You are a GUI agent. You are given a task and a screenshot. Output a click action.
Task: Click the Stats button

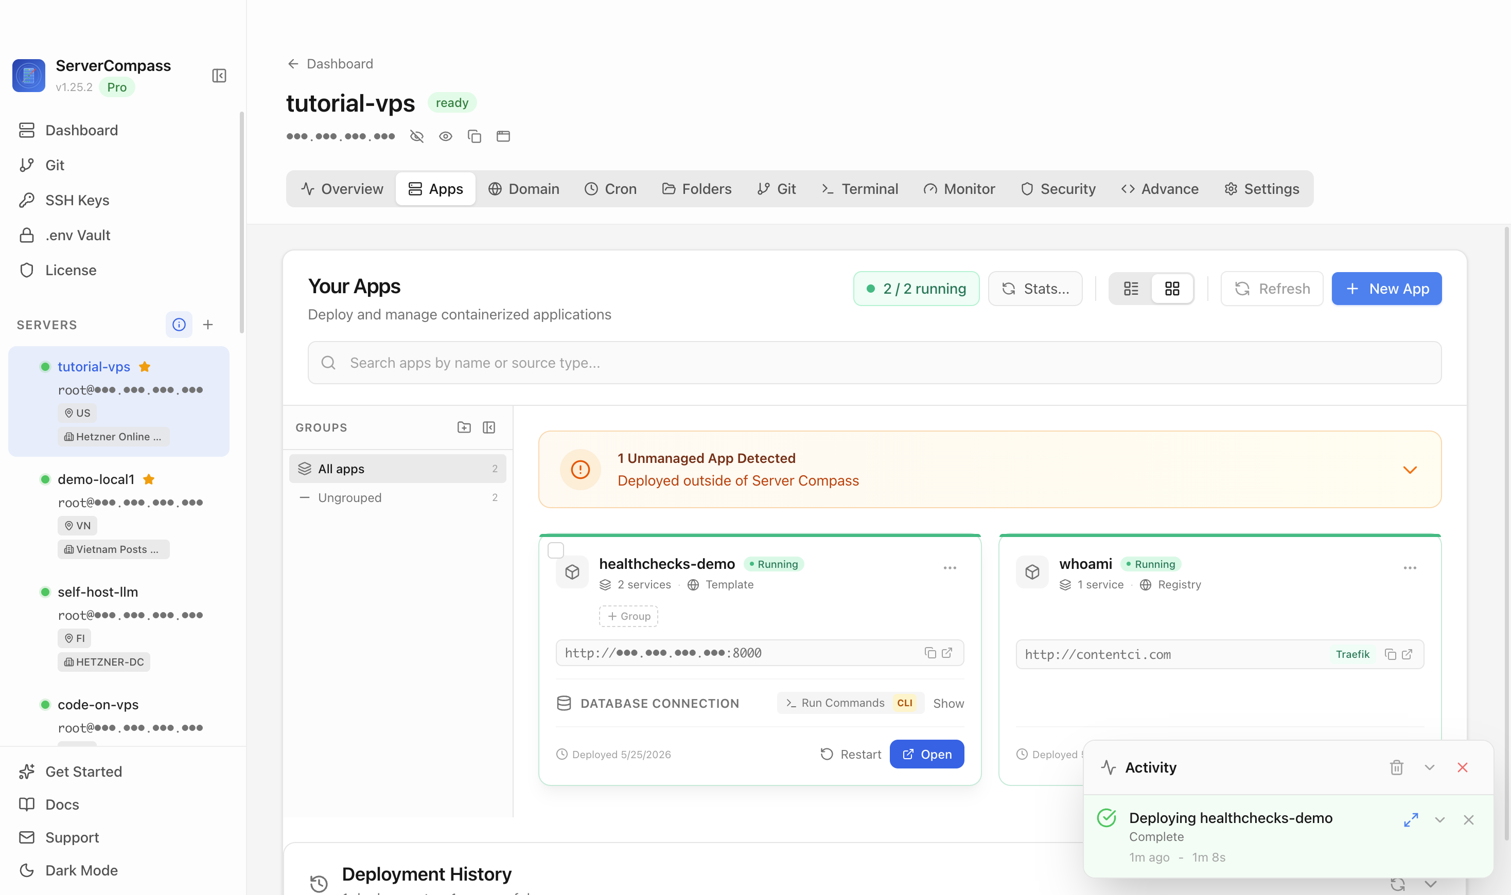[1035, 289]
